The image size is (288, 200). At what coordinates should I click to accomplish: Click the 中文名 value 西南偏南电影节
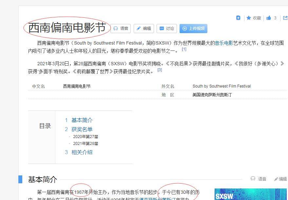77,86
